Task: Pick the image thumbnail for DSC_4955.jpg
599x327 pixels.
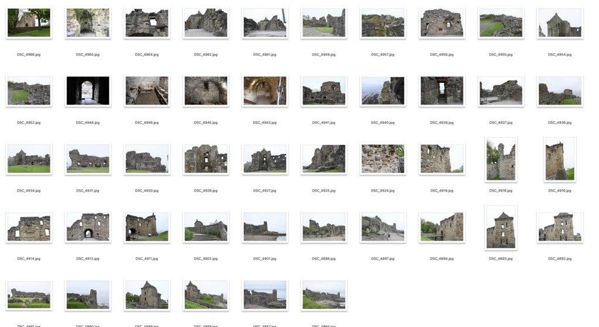Action: [501, 23]
